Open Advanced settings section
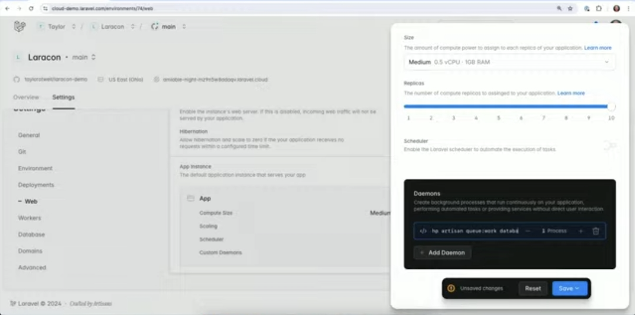Screen dimensions: 635x315 point(32,268)
